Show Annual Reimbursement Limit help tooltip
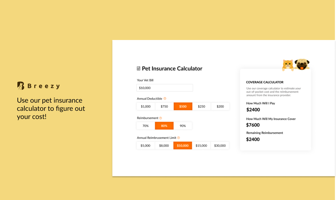 coord(179,138)
